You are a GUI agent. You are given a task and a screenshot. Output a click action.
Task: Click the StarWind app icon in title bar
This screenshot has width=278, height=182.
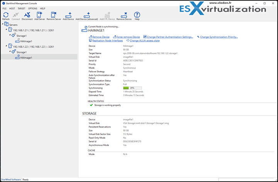[3, 3]
